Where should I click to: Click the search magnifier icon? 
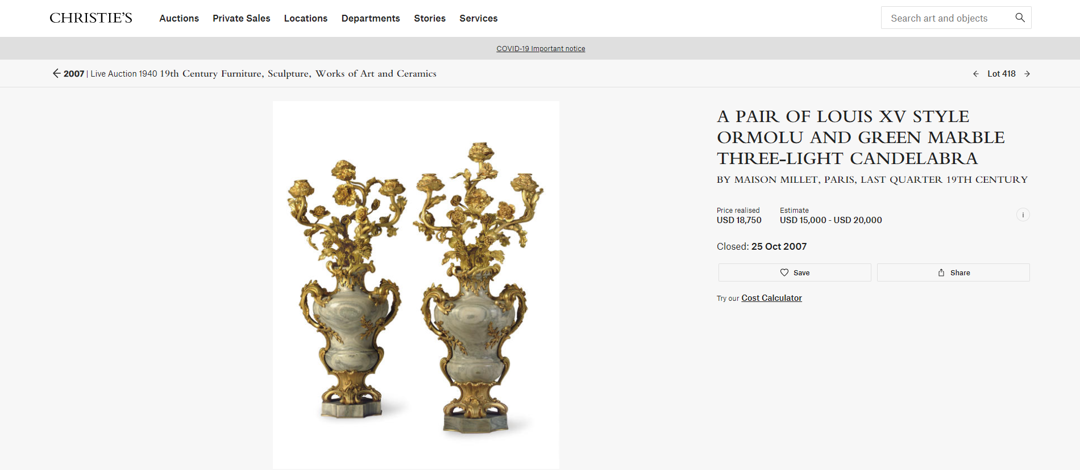coord(1020,18)
